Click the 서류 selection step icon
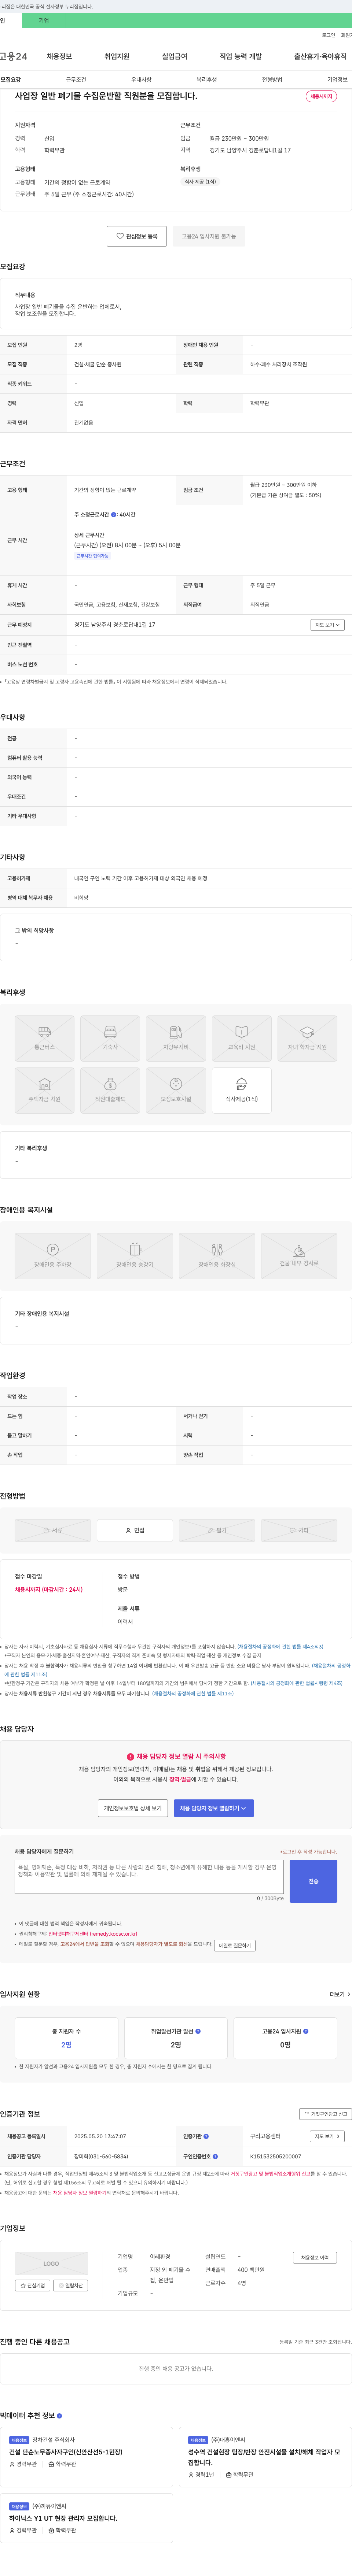352x2576 pixels. pyautogui.click(x=53, y=1530)
